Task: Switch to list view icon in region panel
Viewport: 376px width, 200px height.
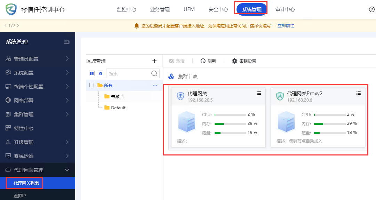Action: (92, 73)
